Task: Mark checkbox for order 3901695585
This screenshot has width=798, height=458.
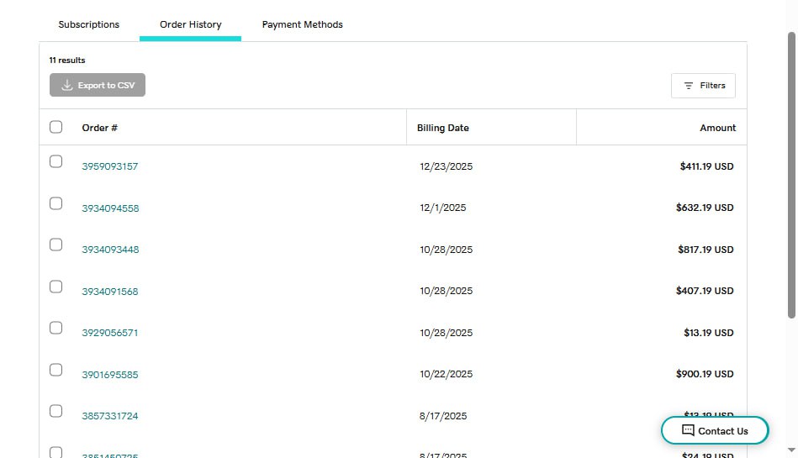Action: click(x=56, y=370)
